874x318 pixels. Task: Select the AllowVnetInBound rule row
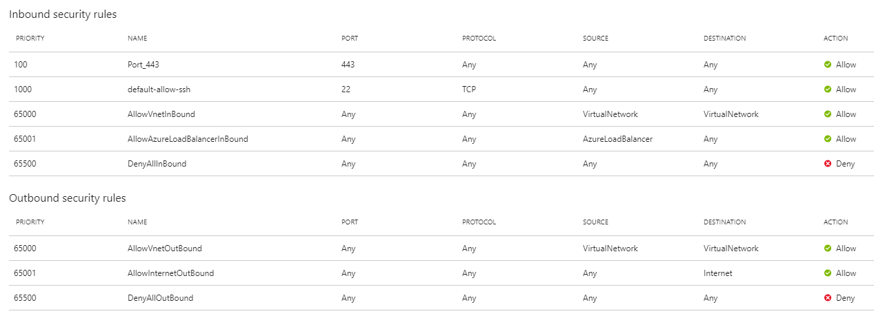pos(437,114)
